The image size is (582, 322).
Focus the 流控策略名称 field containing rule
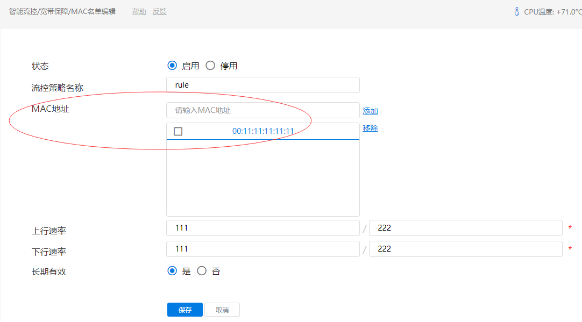263,85
